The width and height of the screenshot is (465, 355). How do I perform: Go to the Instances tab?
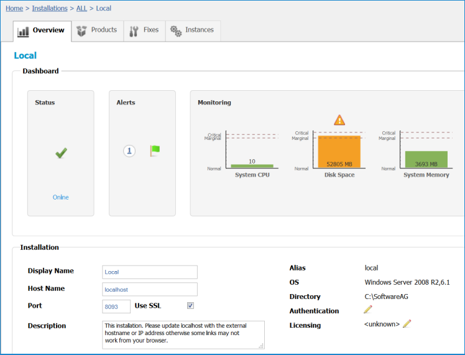point(193,30)
